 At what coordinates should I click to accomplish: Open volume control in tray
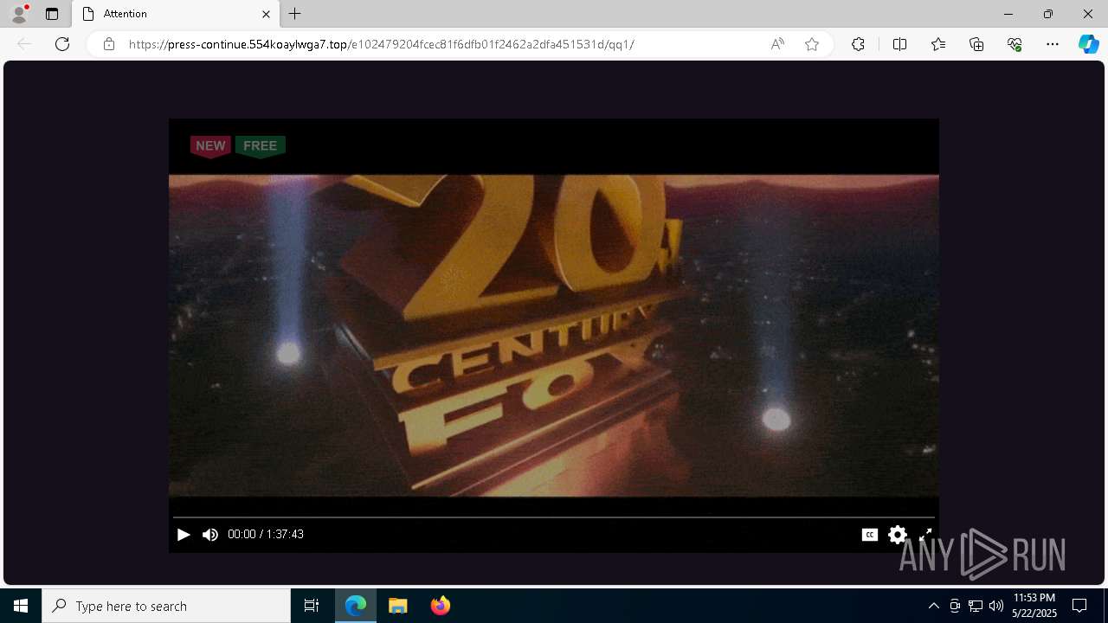pos(996,606)
